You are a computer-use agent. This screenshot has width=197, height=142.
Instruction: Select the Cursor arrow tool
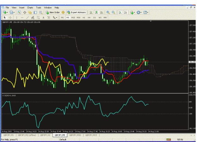[x=5, y=18]
